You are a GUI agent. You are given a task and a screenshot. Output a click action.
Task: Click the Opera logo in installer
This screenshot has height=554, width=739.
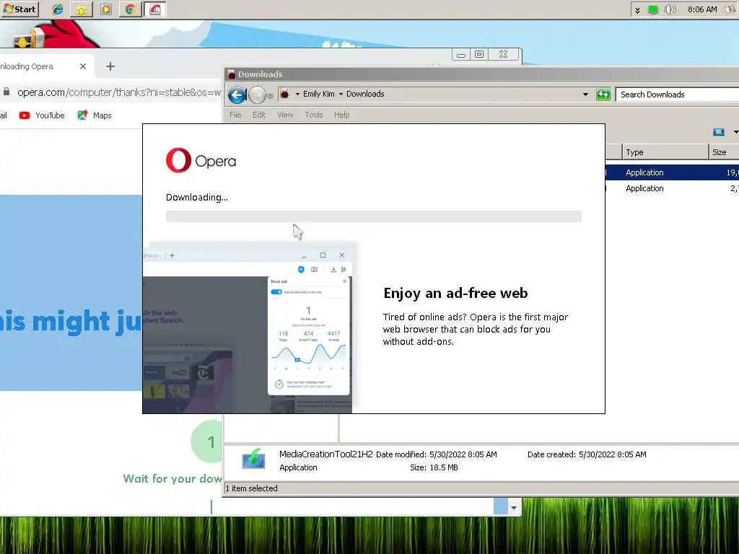[x=201, y=161]
